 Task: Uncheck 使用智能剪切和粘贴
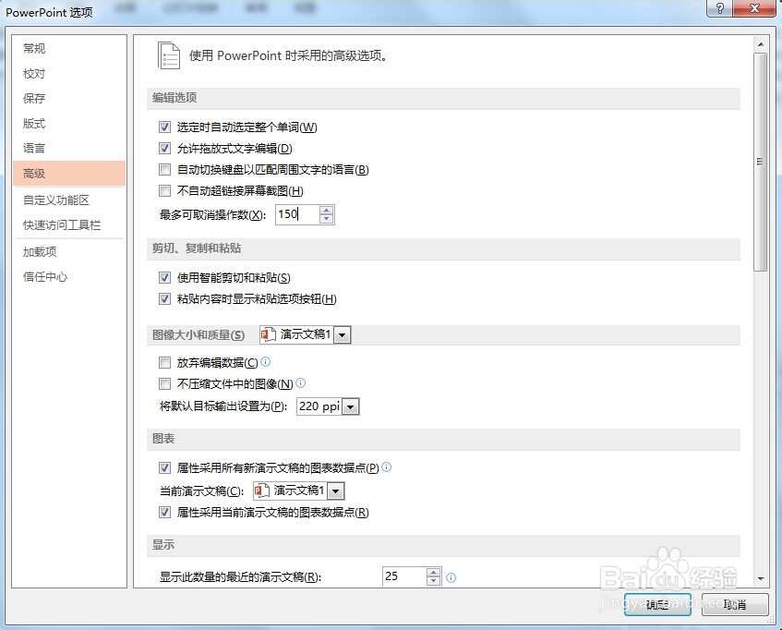(164, 277)
